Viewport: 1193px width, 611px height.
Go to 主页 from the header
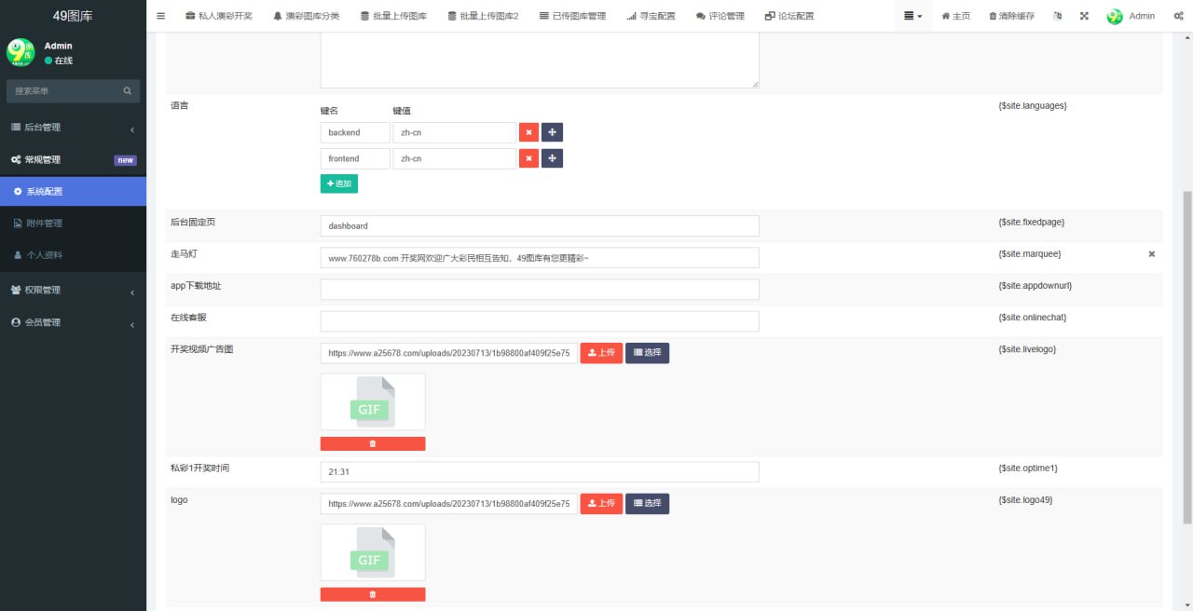point(954,15)
